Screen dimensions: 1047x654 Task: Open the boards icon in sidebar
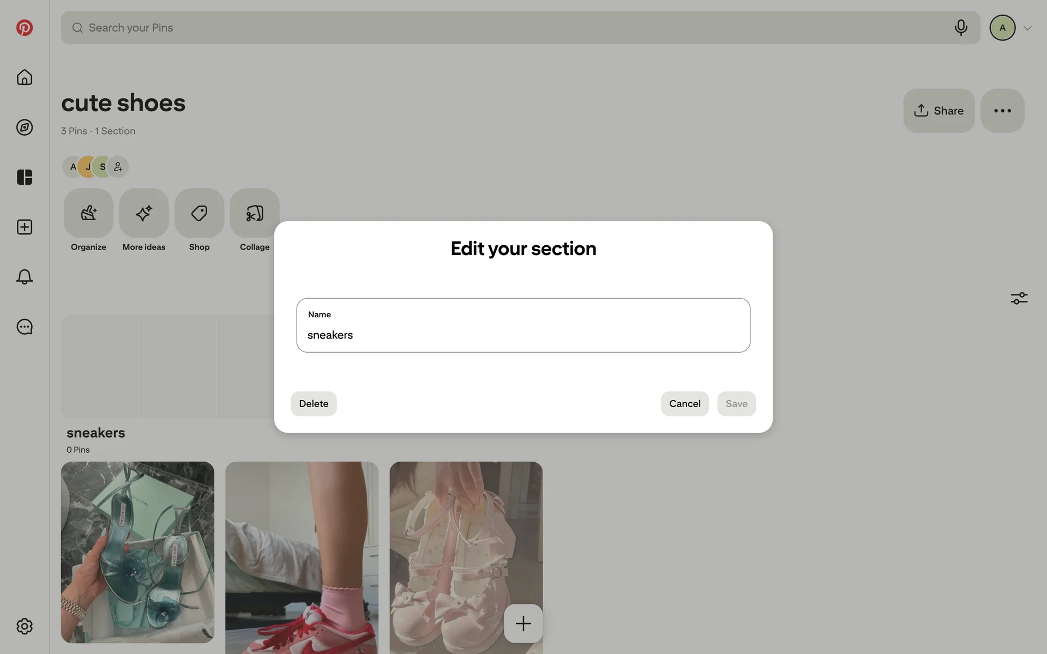coord(25,177)
